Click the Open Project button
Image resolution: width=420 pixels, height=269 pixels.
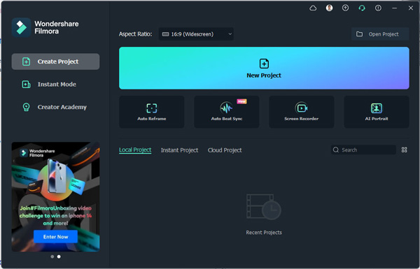coord(380,34)
